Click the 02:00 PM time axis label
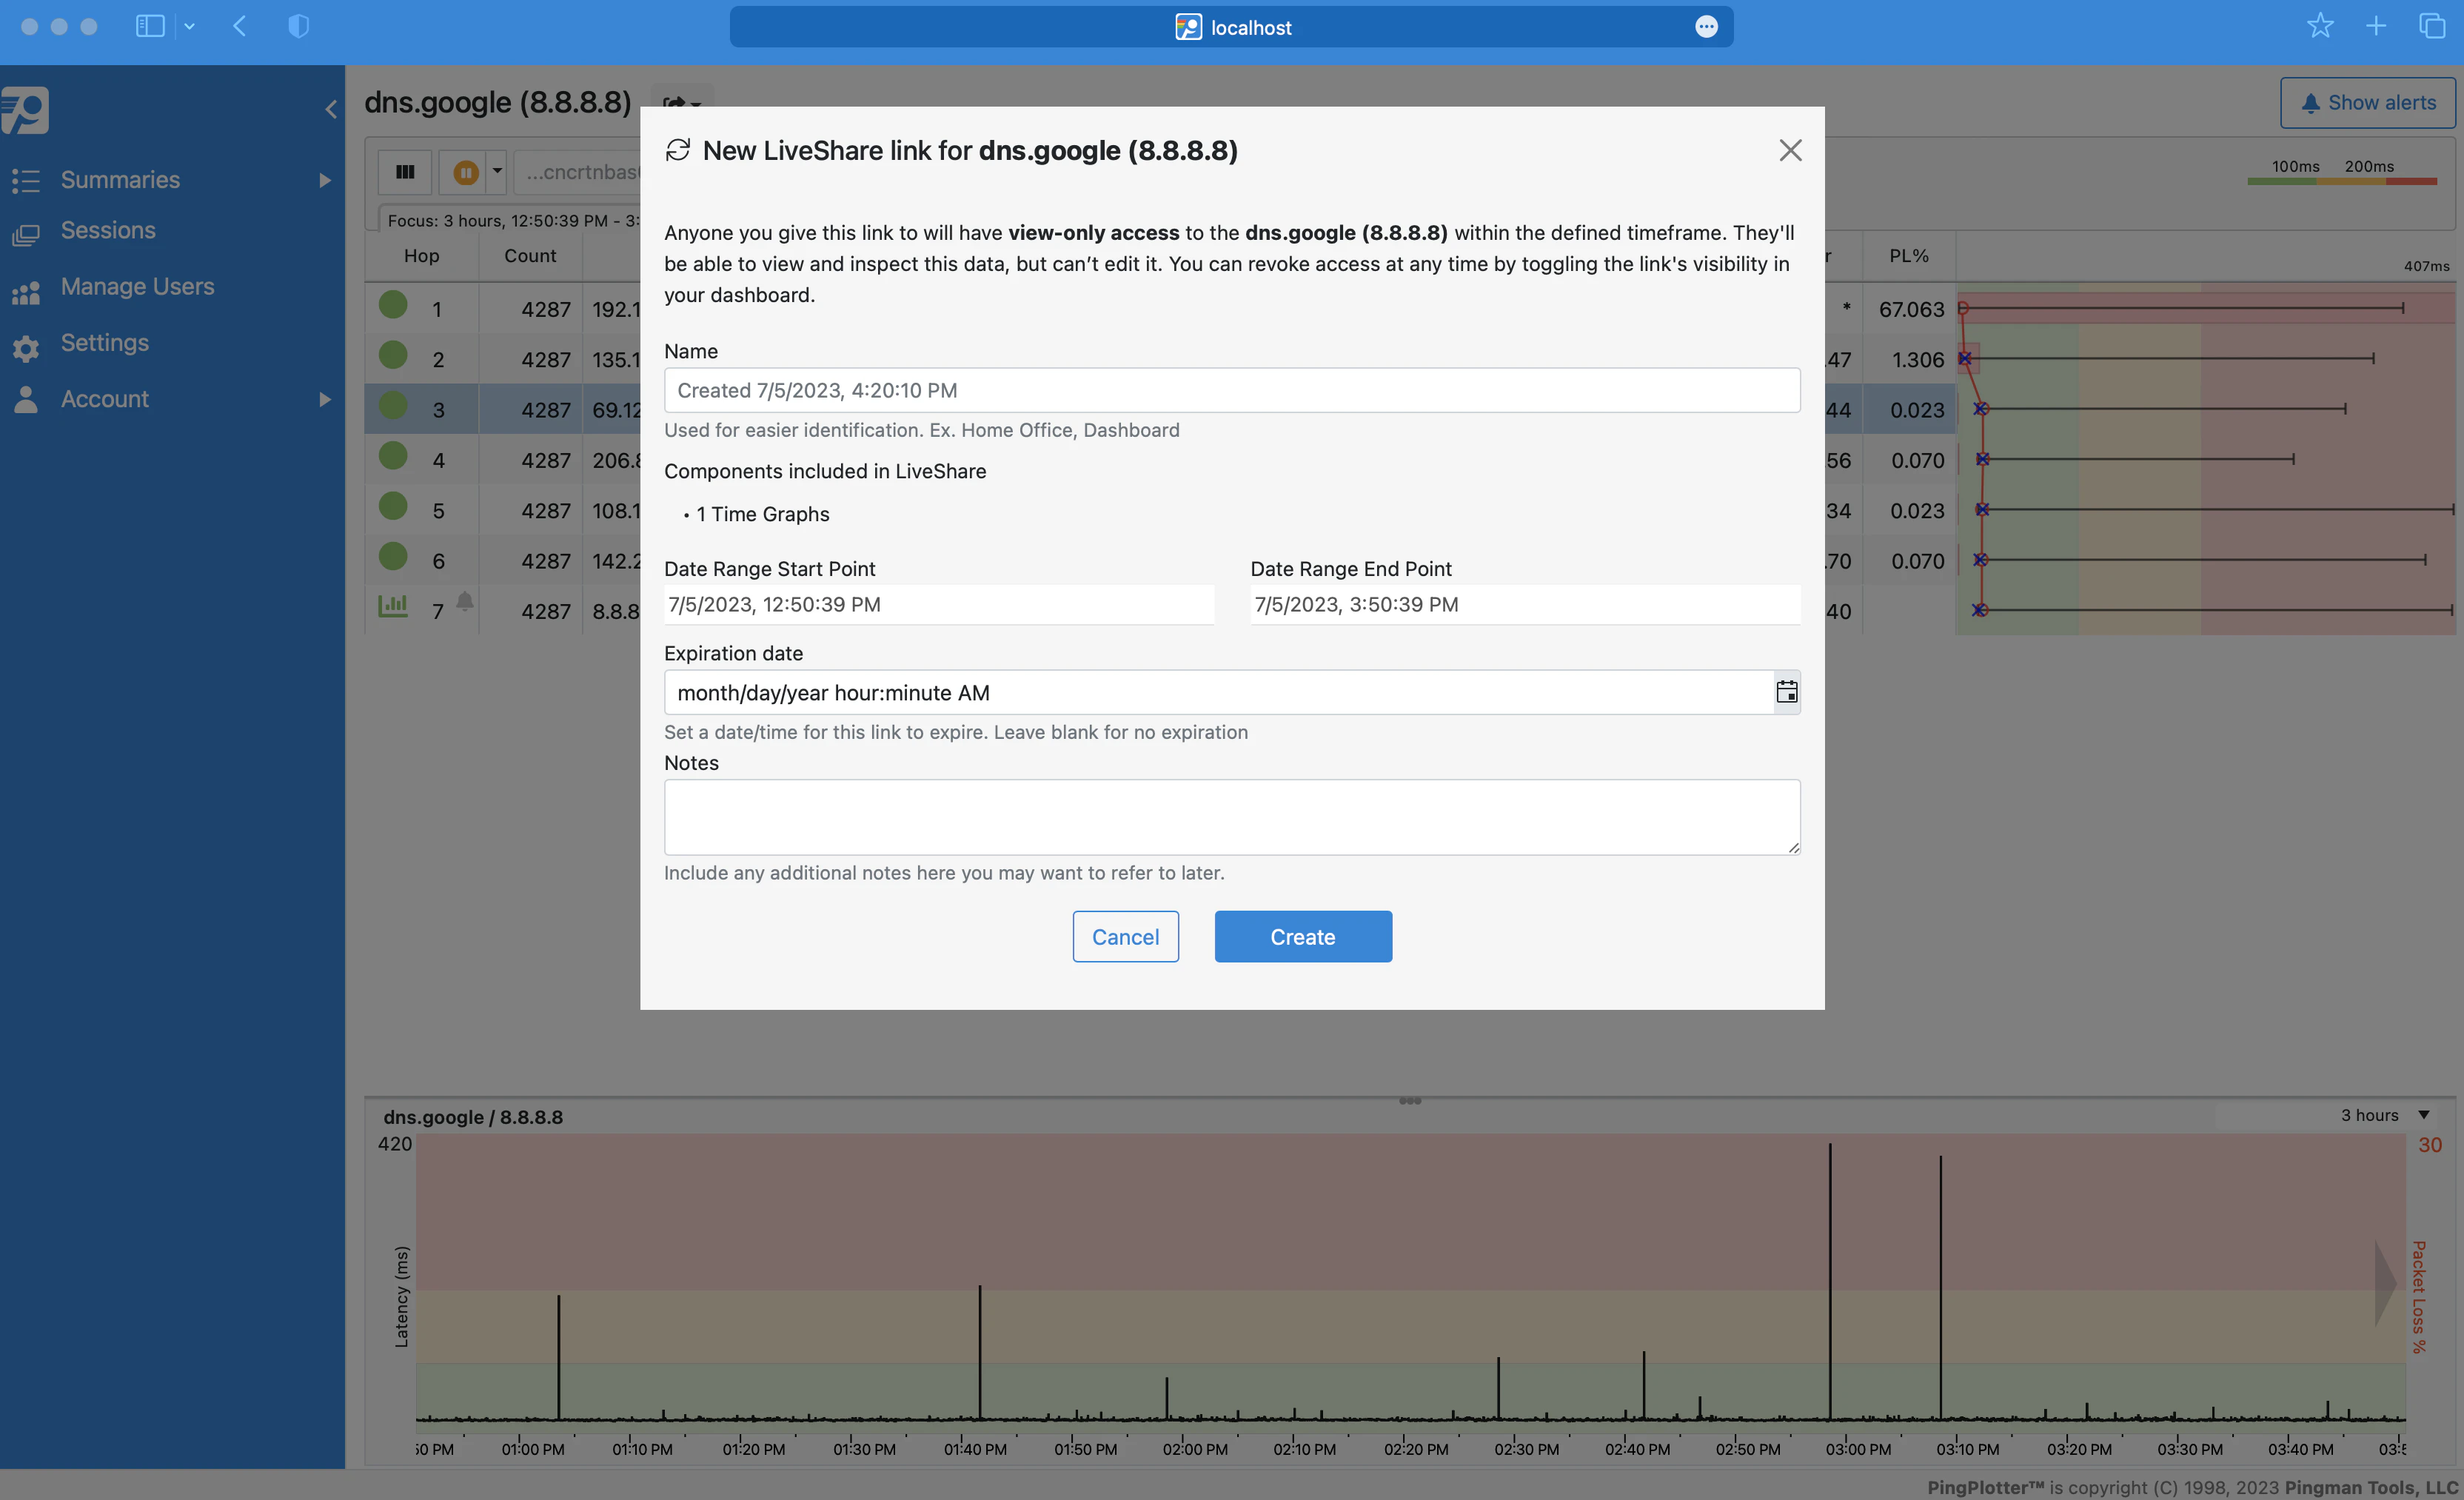This screenshot has width=2464, height=1500. (x=1195, y=1449)
